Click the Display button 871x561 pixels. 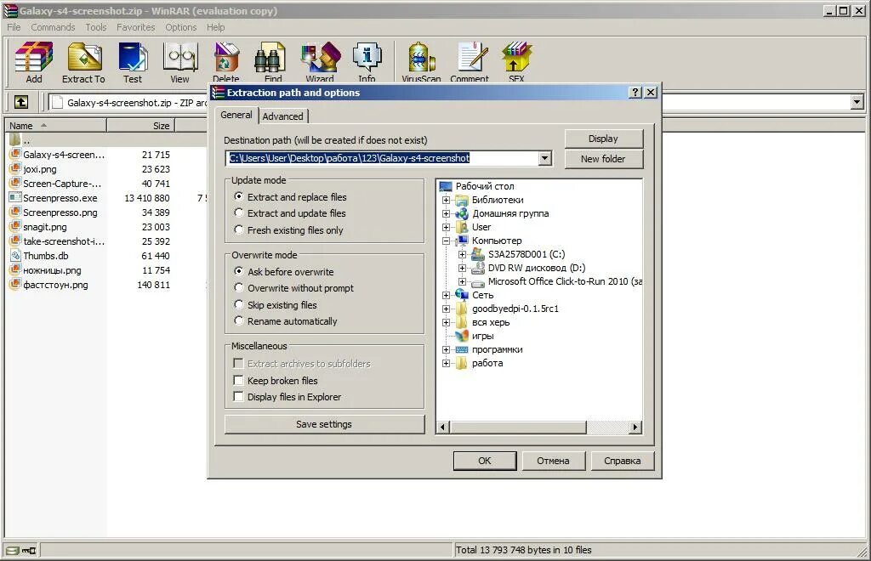point(604,139)
